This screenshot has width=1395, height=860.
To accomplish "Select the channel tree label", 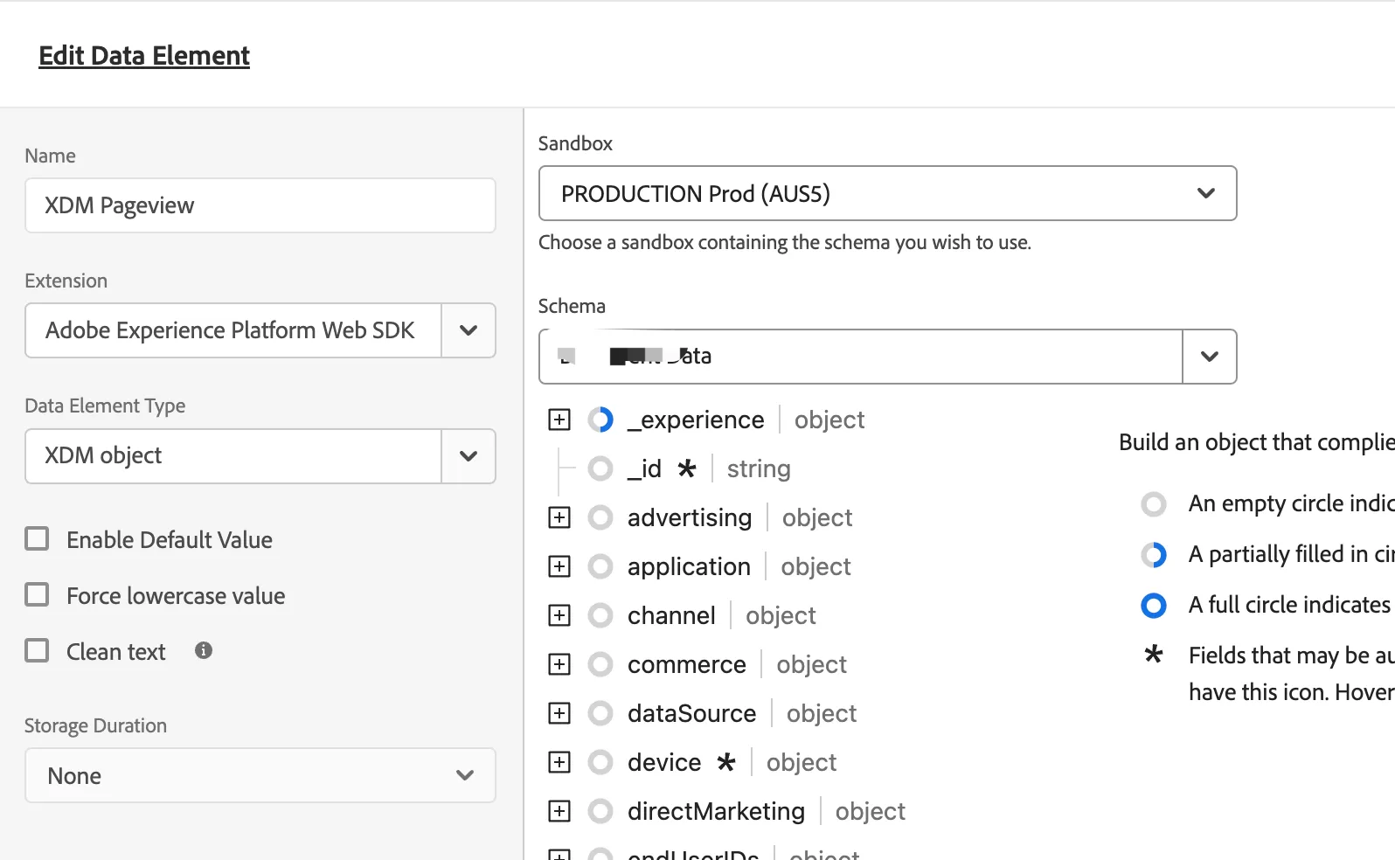I will 671,615.
